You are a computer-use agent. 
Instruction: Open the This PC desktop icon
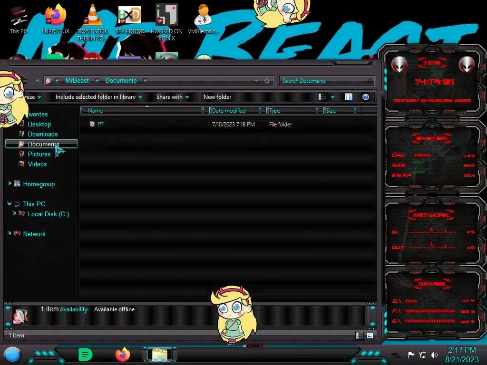click(x=19, y=20)
